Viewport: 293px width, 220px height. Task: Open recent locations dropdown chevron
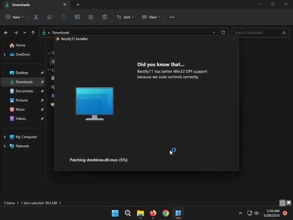click(x=25, y=33)
